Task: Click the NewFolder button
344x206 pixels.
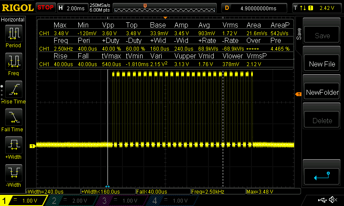Action: (322, 92)
